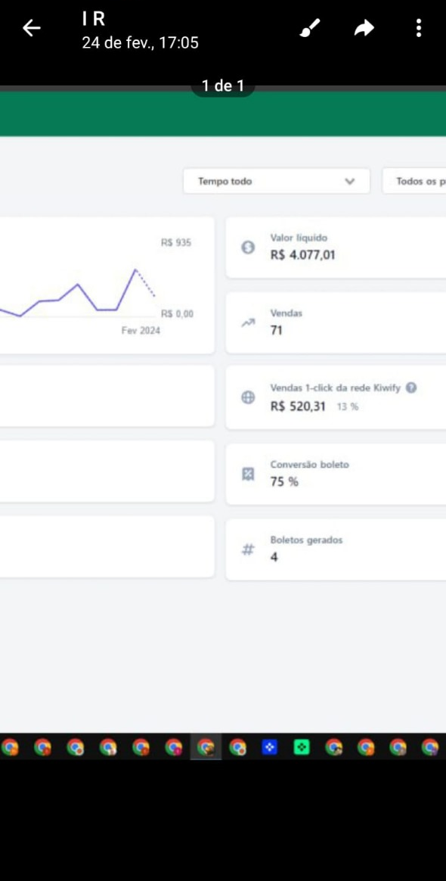The image size is (446, 881).
Task: Tap the forward share arrow icon
Action: point(364,28)
